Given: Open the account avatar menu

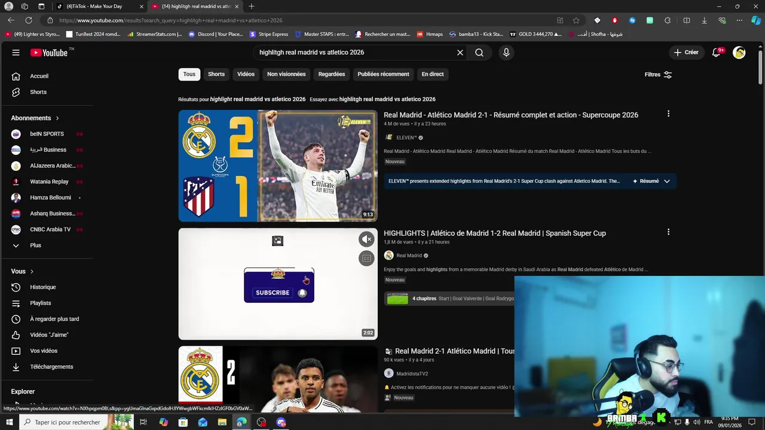Looking at the screenshot, I should (x=739, y=53).
